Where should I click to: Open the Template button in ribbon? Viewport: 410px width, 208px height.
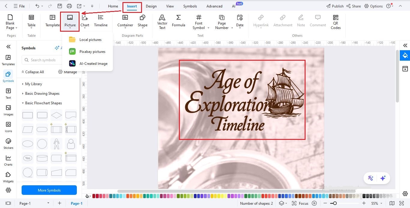53,21
